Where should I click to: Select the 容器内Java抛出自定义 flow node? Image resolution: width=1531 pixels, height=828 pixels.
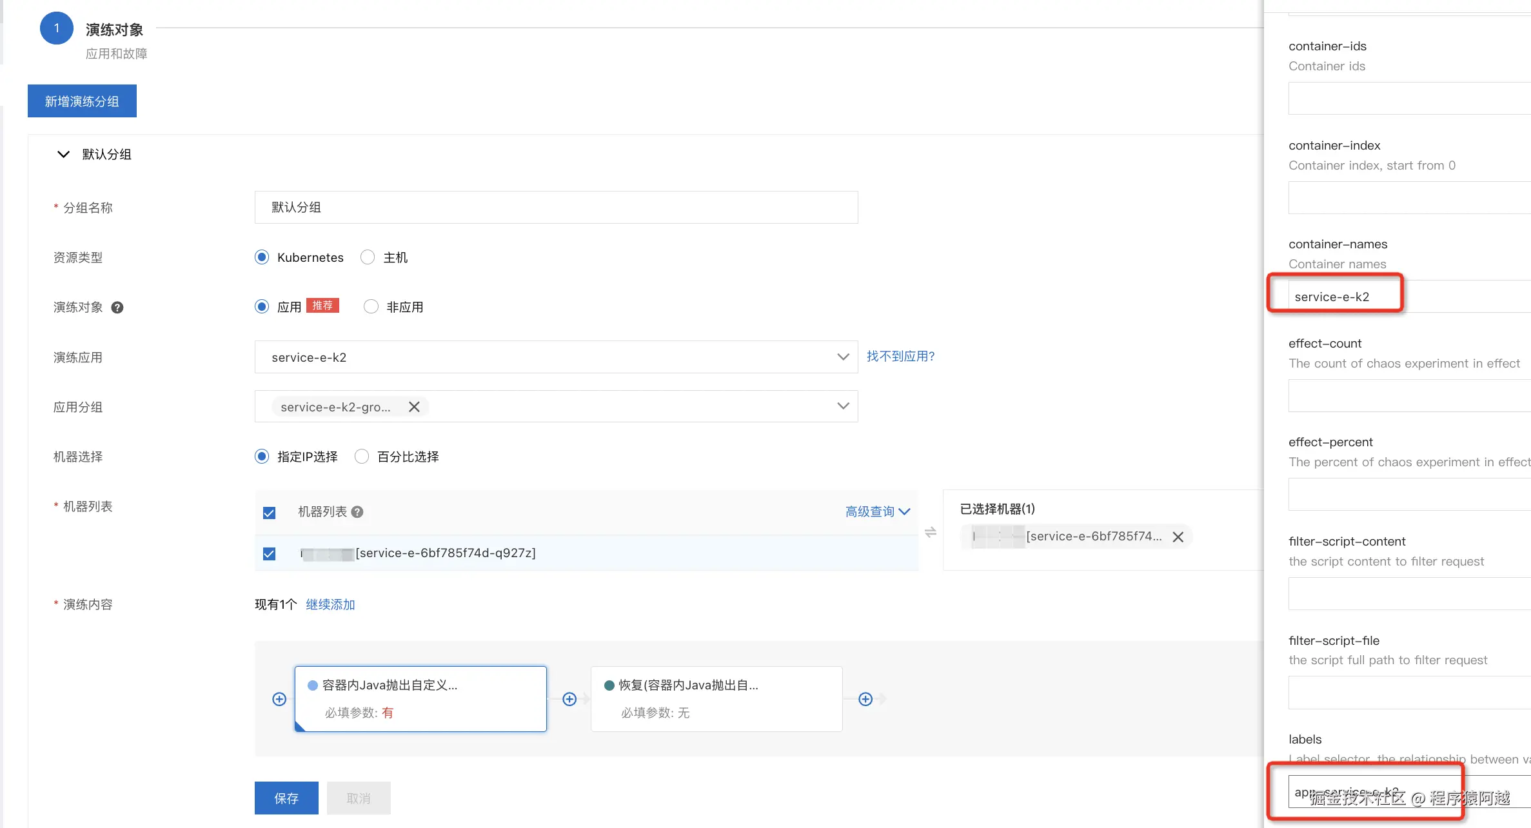pos(420,698)
